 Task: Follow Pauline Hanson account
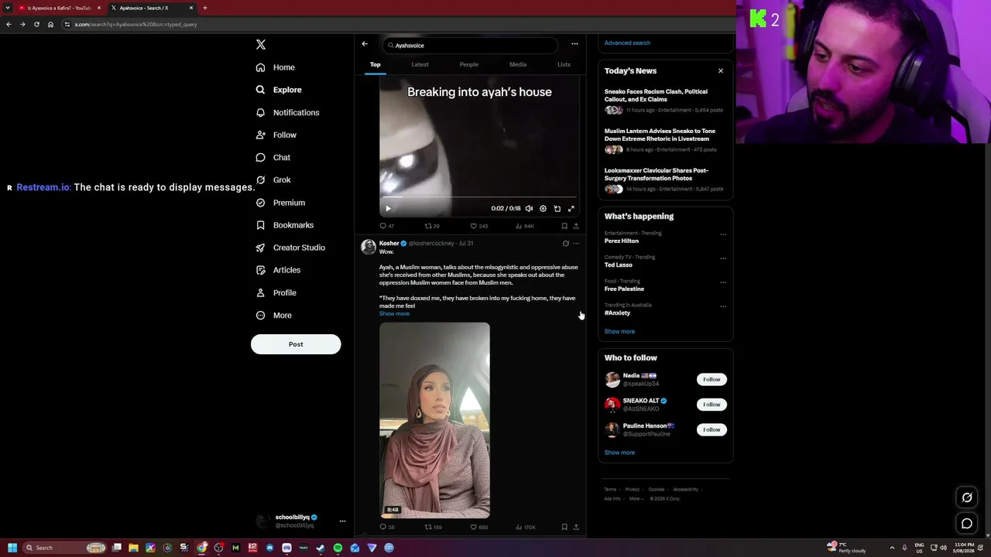click(712, 429)
